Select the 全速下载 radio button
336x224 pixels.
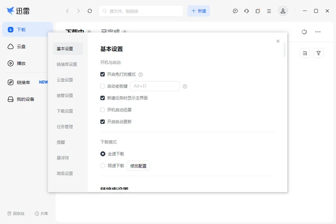click(103, 154)
